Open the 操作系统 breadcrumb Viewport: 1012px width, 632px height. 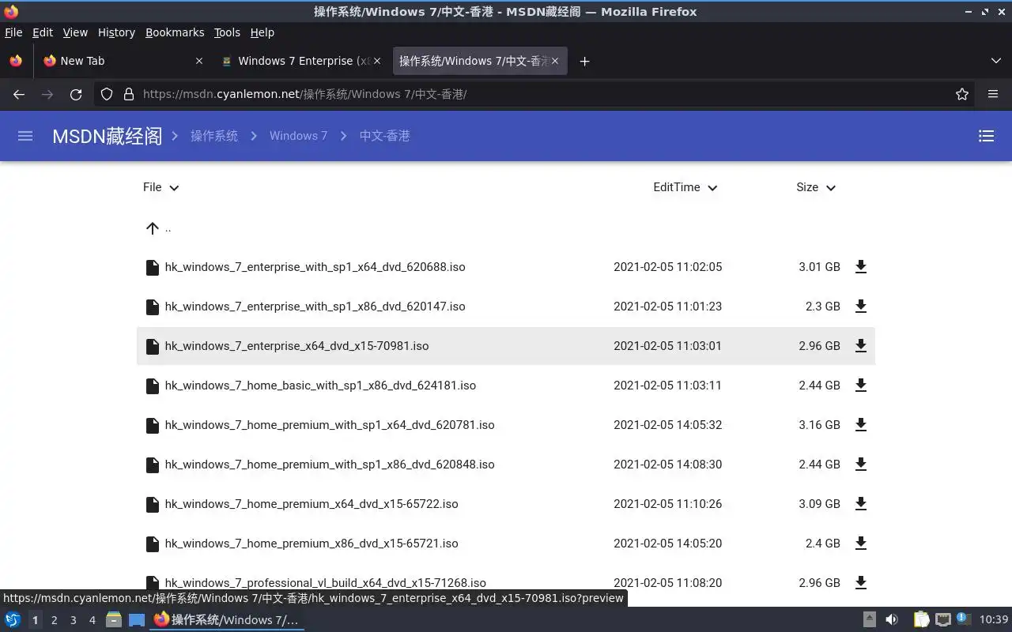pos(214,136)
